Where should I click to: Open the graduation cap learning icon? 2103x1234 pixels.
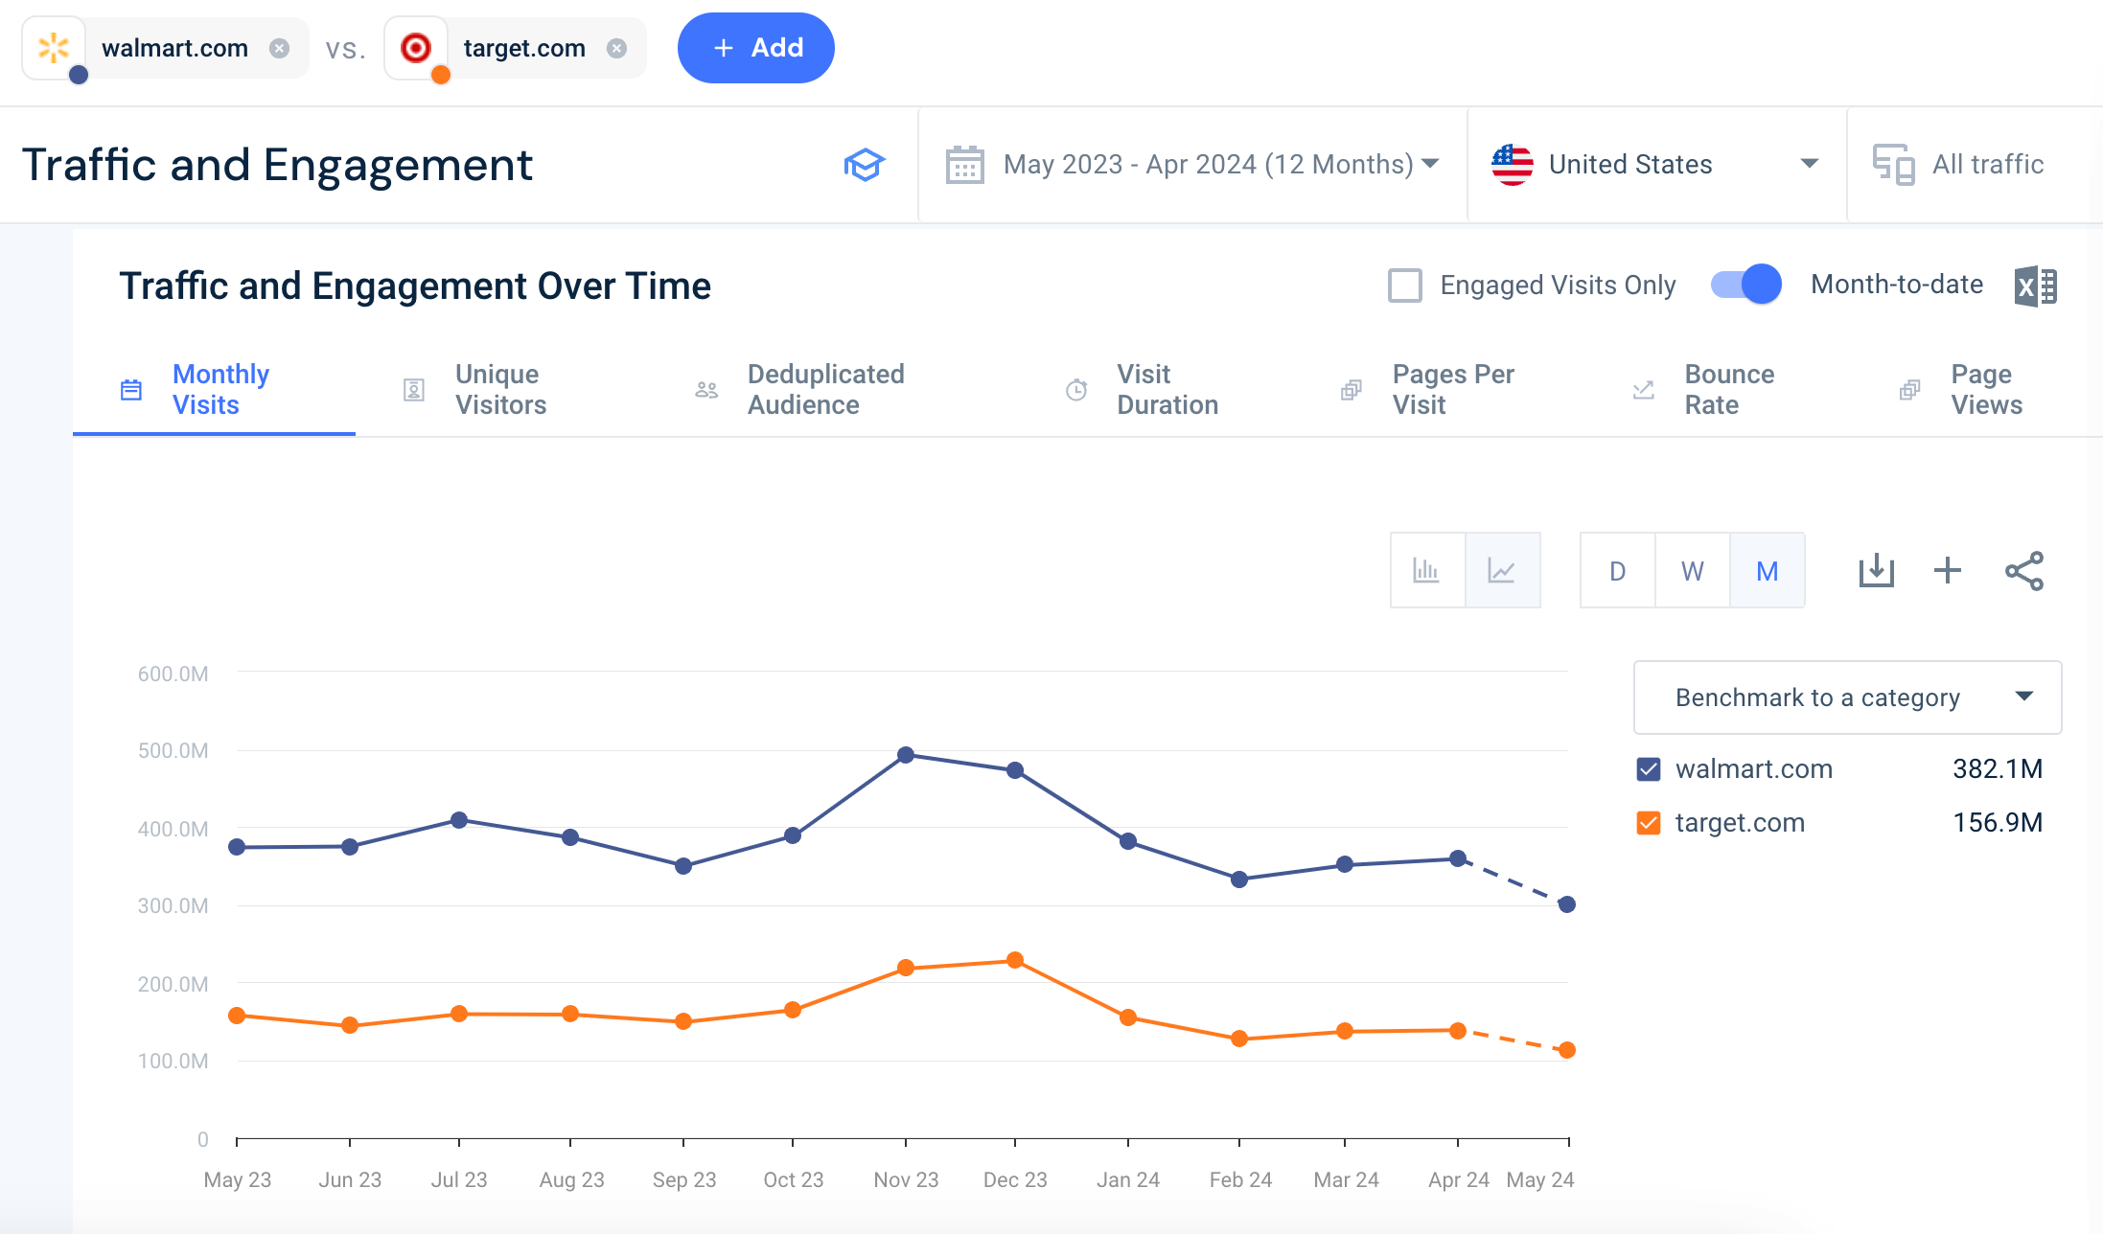pos(864,165)
